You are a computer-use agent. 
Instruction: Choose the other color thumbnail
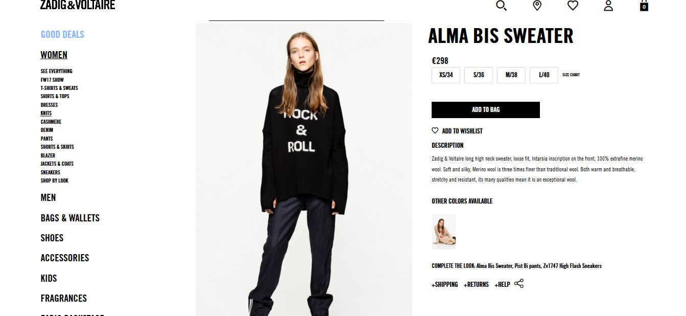click(x=444, y=232)
